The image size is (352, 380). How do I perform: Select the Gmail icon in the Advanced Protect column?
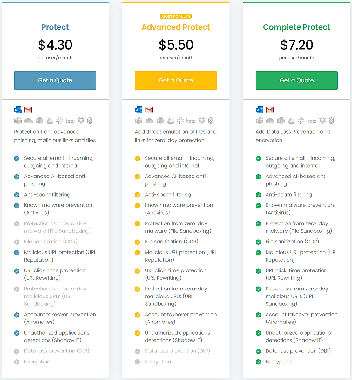[x=149, y=110]
